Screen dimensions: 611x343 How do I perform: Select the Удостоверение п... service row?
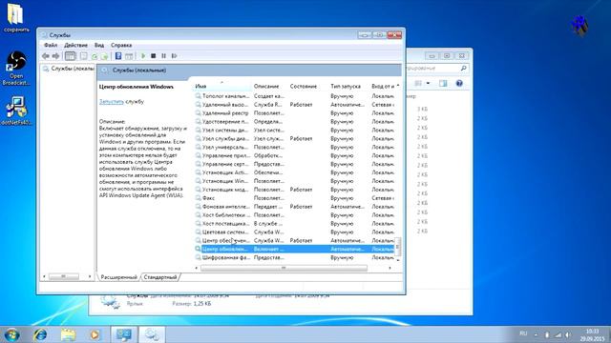pos(294,121)
